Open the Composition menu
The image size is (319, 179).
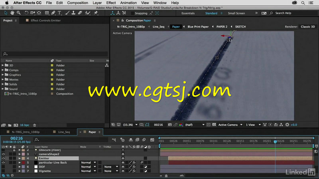click(77, 3)
